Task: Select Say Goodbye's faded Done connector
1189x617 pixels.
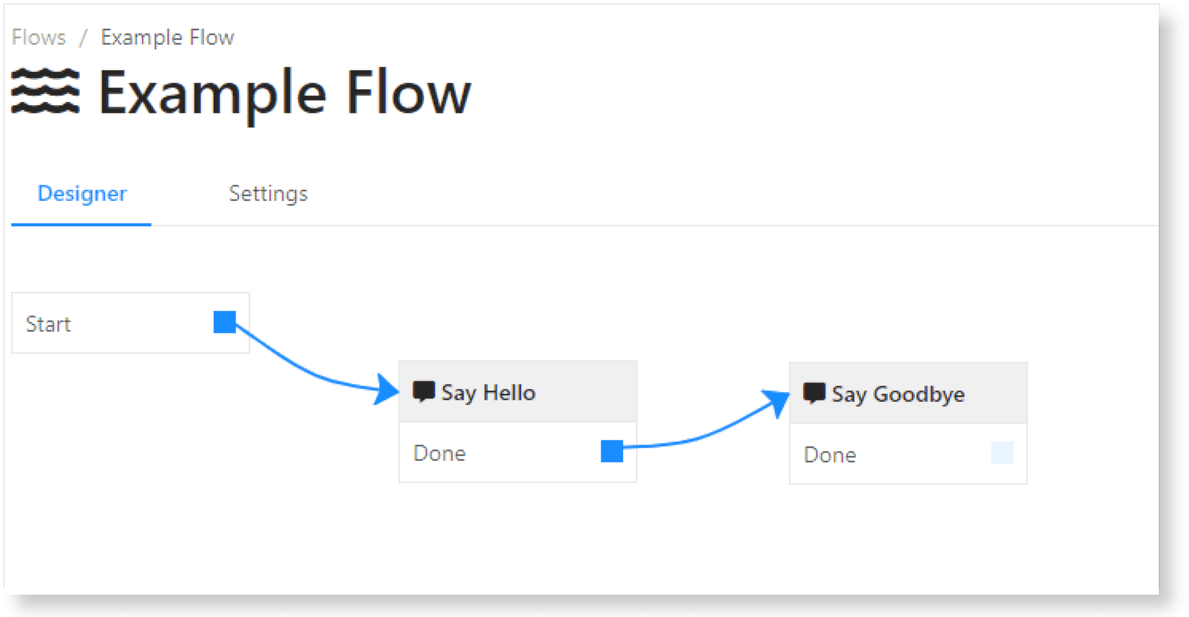Action: coord(1003,453)
